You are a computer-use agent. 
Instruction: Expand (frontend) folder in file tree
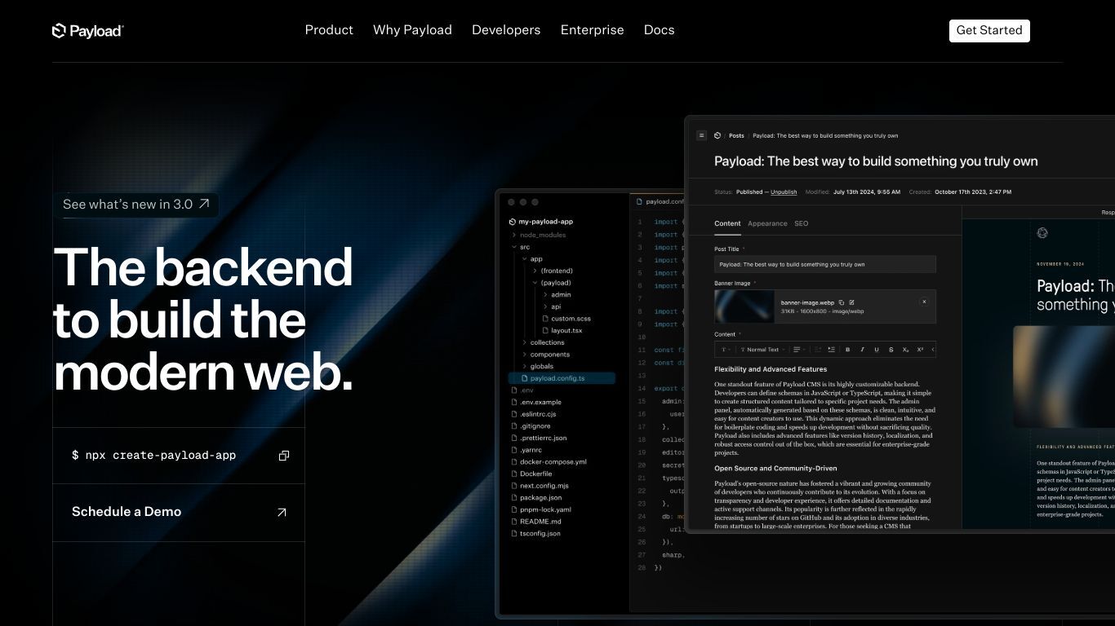coord(535,271)
